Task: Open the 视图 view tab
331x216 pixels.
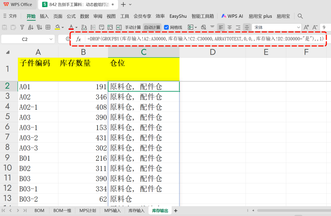Action: pos(111,16)
